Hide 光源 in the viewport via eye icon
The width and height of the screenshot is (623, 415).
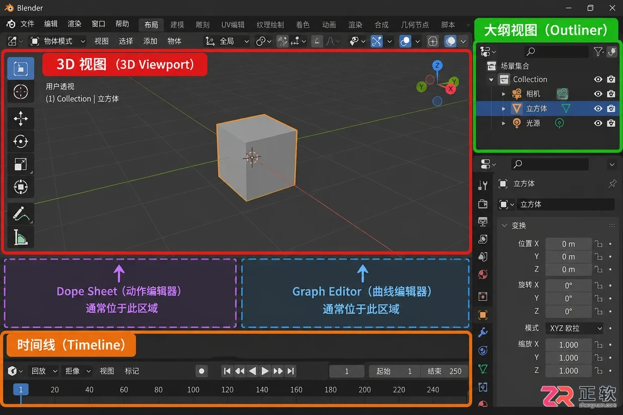598,123
